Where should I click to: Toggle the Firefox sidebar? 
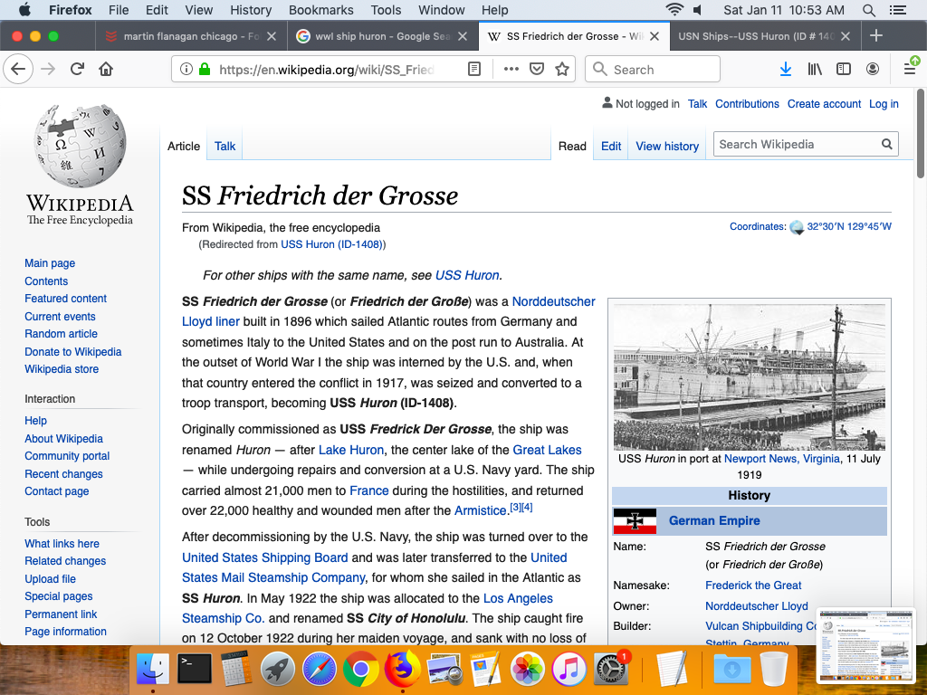(x=844, y=70)
